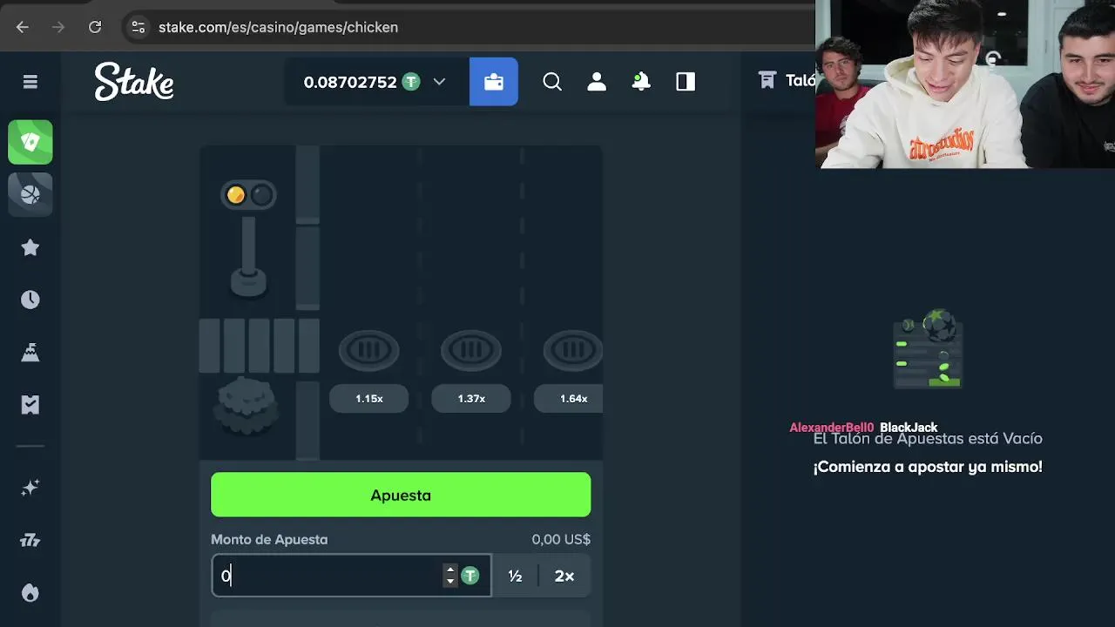Click the 0,00 US$ value label
This screenshot has height=627, width=1115.
tap(561, 539)
